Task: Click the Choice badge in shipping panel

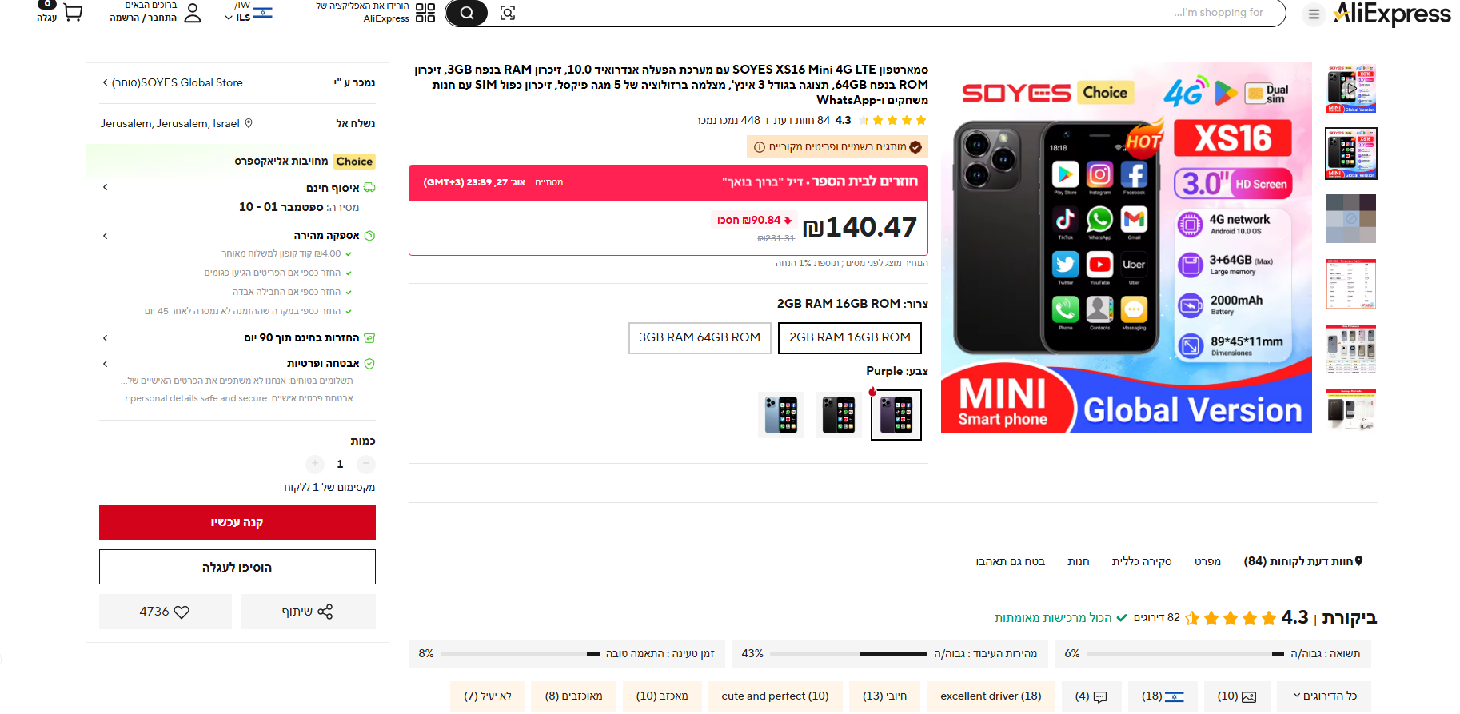Action: [x=354, y=161]
